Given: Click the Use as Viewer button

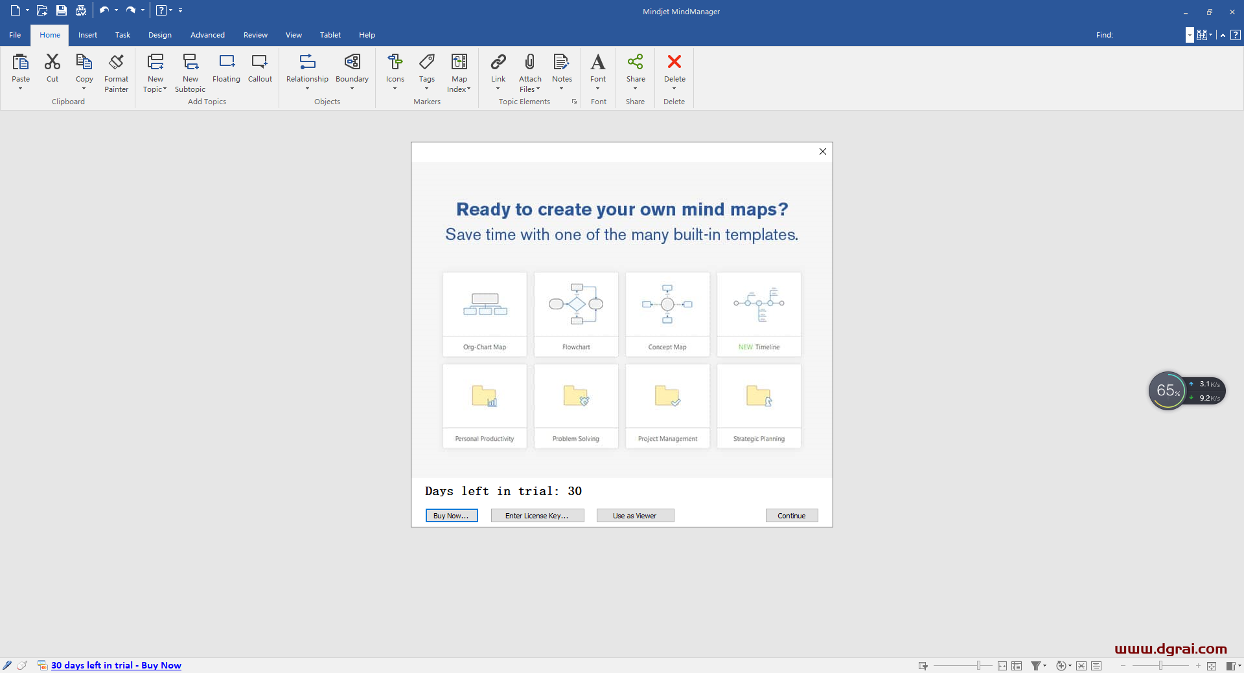Looking at the screenshot, I should click(635, 516).
